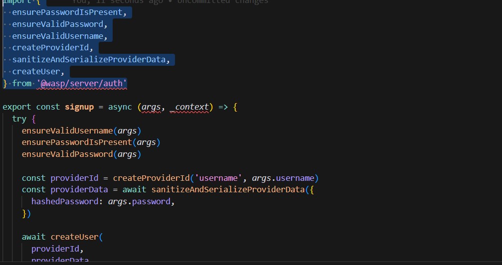Click the password property of args.password
Viewport: 502px width, 265px height.
[x=151, y=202]
